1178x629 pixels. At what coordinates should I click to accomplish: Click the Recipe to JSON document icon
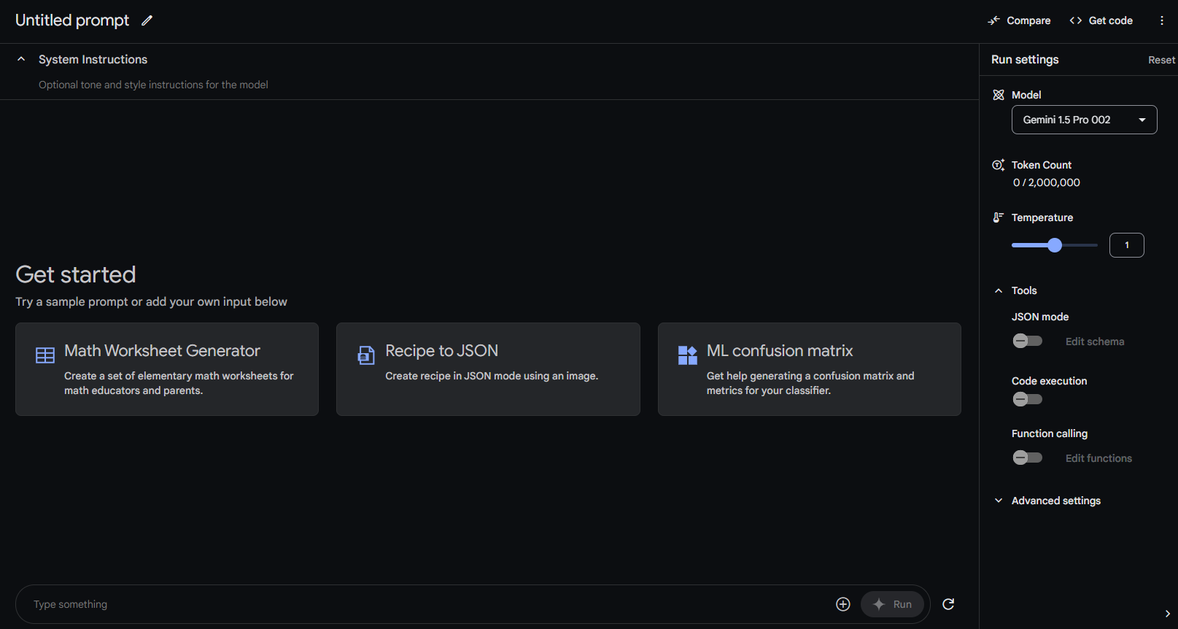[366, 355]
